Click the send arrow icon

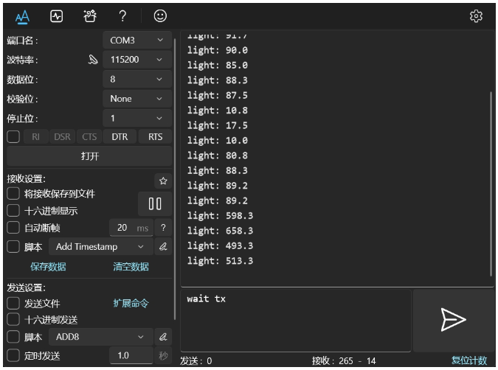tap(453, 318)
